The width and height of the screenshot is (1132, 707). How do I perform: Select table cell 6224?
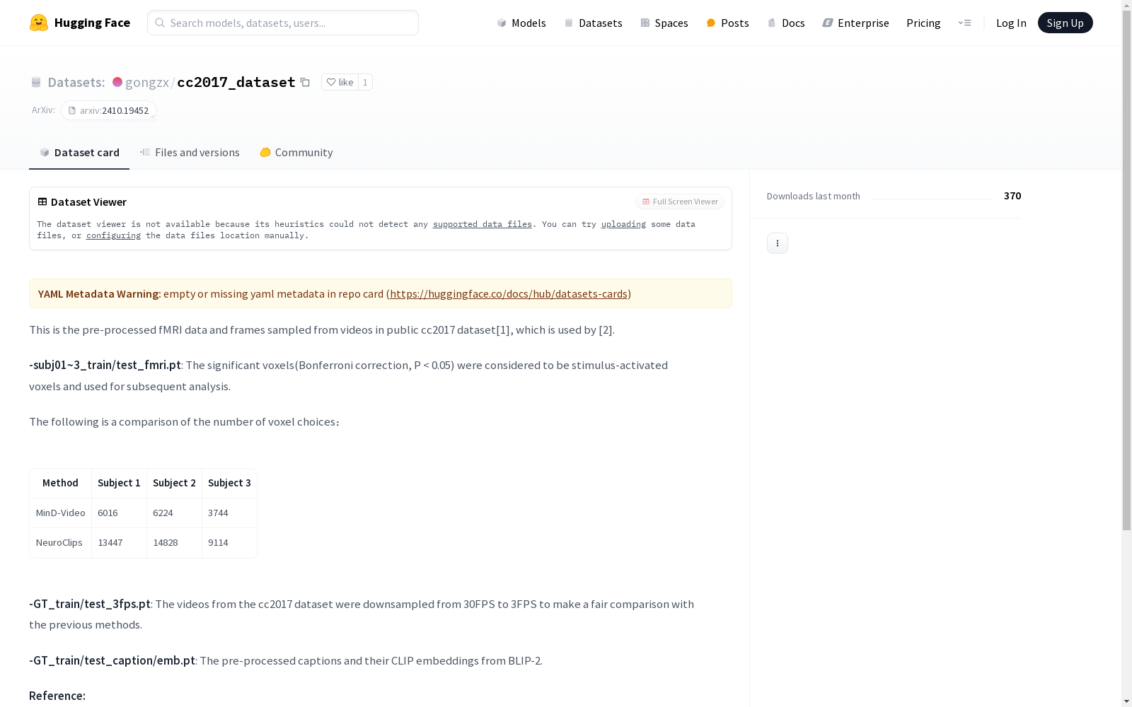click(174, 513)
